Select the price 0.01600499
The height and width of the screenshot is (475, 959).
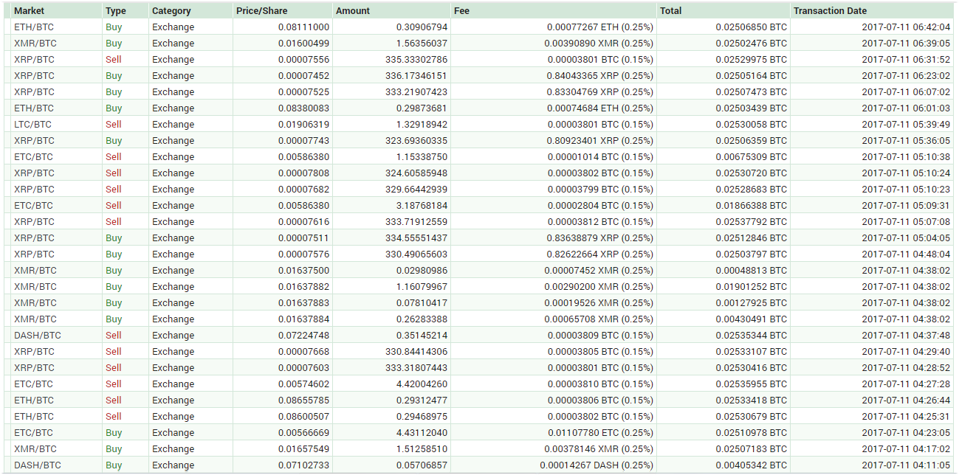point(303,44)
